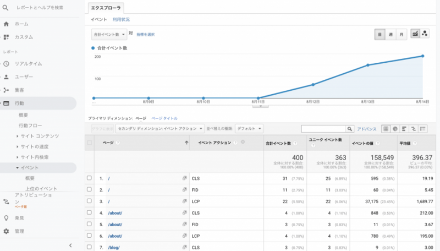This screenshot has height=251, width=440.
Task: Open the ホーム (Home) icon in sidebar
Action: [x=6, y=24]
